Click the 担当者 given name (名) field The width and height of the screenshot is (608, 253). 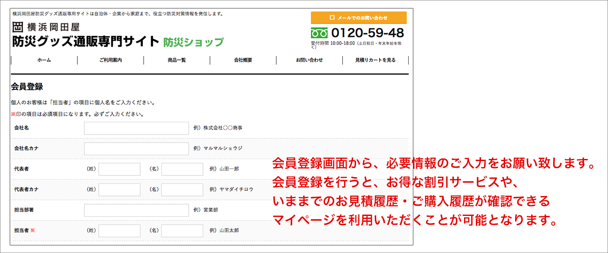[x=183, y=231]
